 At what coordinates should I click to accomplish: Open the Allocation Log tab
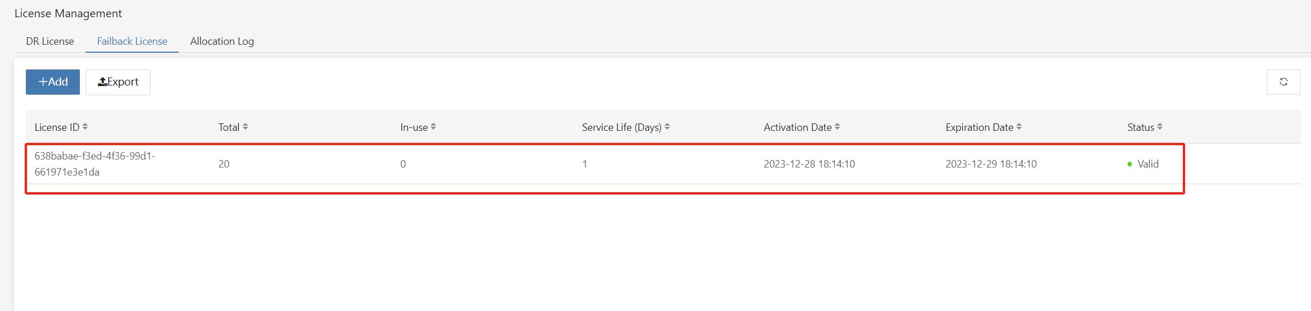click(222, 41)
